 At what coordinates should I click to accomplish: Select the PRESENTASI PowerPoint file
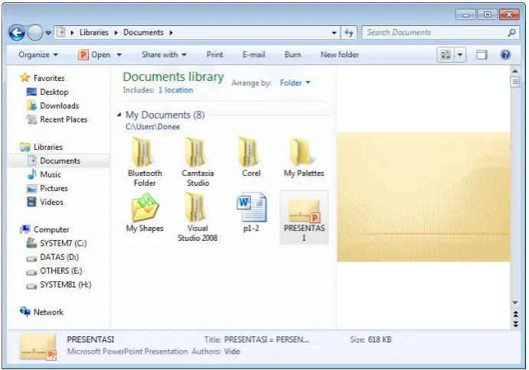point(304,219)
